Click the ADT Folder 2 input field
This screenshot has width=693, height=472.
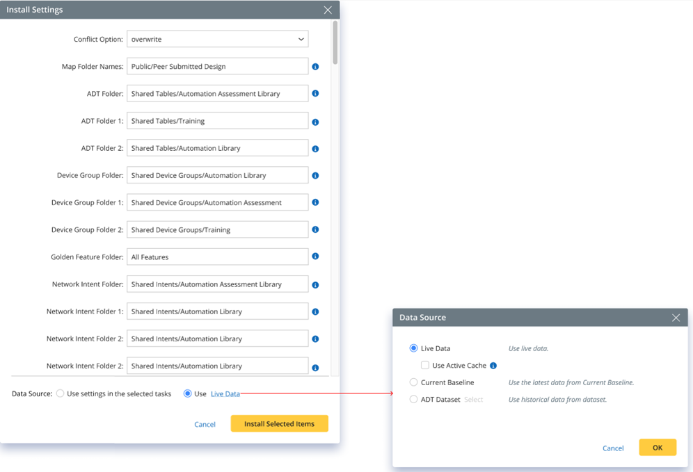pyautogui.click(x=217, y=148)
